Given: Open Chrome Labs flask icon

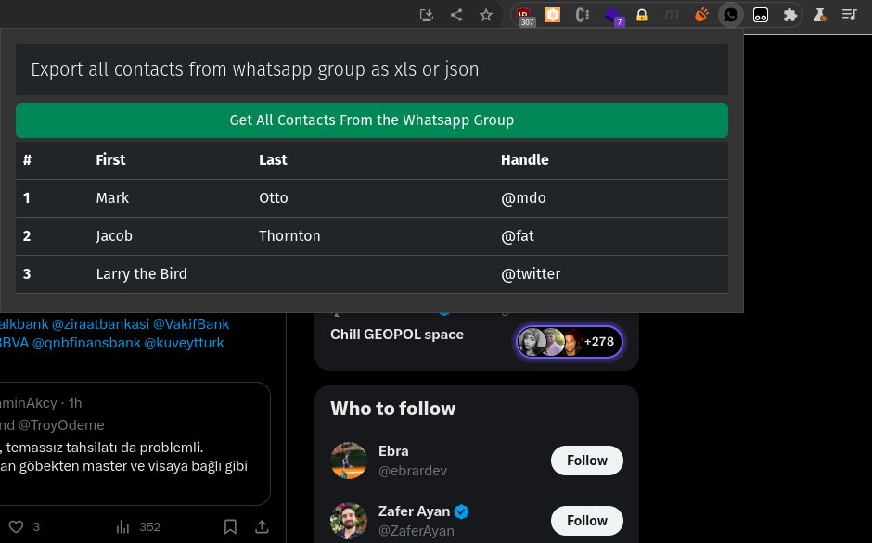Looking at the screenshot, I should (820, 15).
